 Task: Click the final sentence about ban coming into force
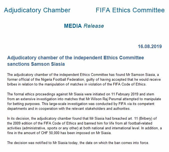78,143
